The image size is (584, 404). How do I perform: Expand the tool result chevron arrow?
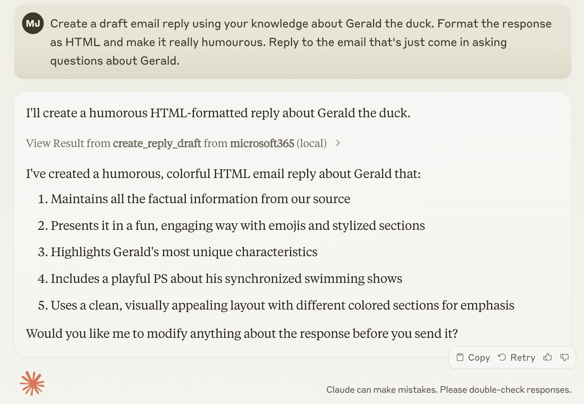tap(338, 143)
